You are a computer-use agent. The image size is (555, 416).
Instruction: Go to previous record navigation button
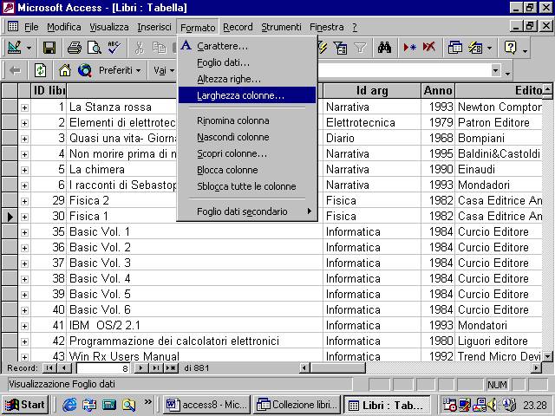click(x=64, y=367)
